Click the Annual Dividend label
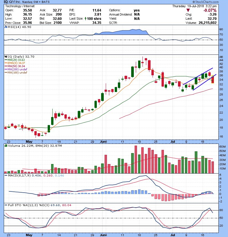The height and width of the screenshot is (237, 228). pyautogui.click(x=121, y=14)
